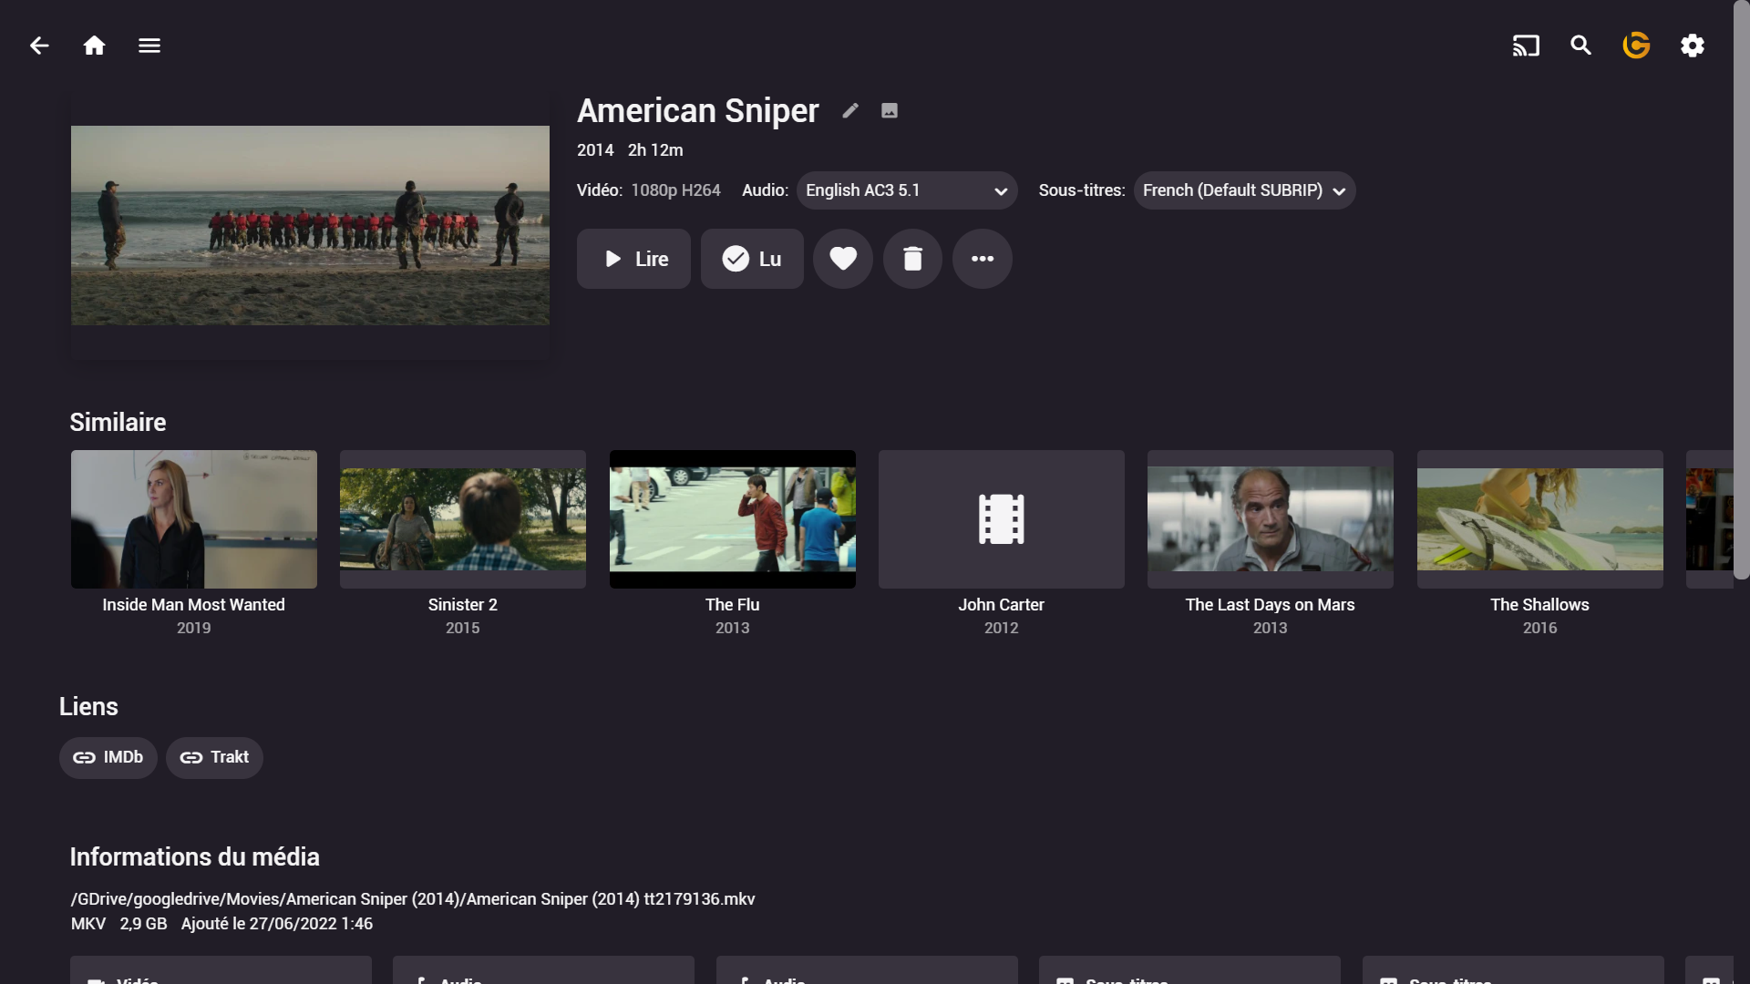Open the search magnifier icon
This screenshot has width=1750, height=984.
click(1580, 46)
